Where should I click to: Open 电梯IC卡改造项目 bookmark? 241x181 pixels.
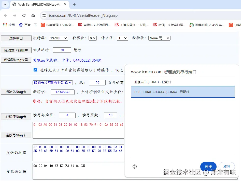(x=94, y=25)
